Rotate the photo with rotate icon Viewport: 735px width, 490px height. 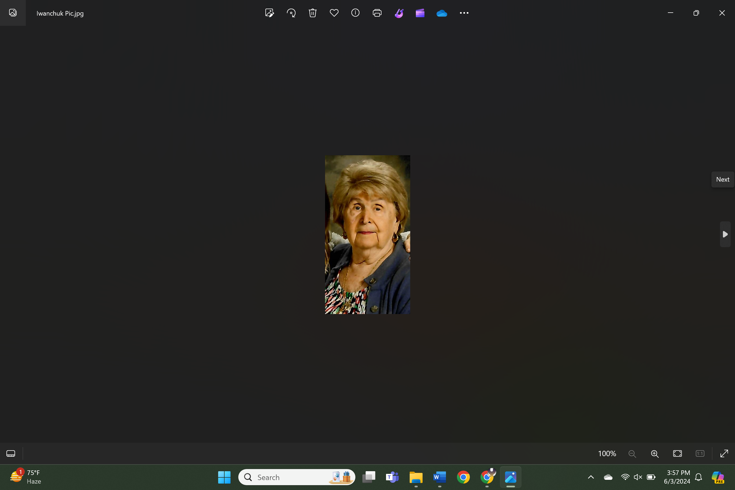(x=291, y=13)
